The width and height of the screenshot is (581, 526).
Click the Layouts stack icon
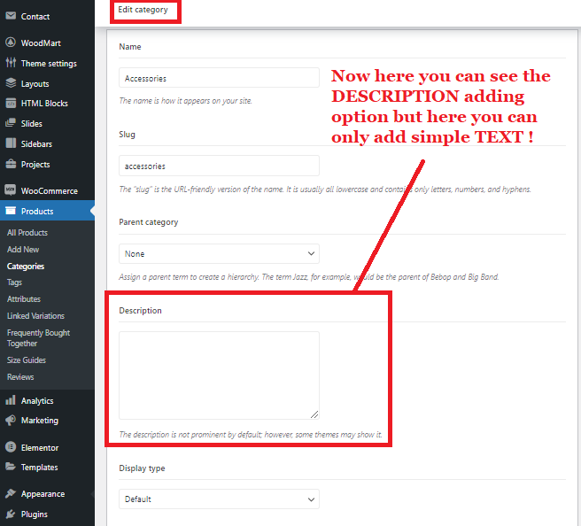11,83
